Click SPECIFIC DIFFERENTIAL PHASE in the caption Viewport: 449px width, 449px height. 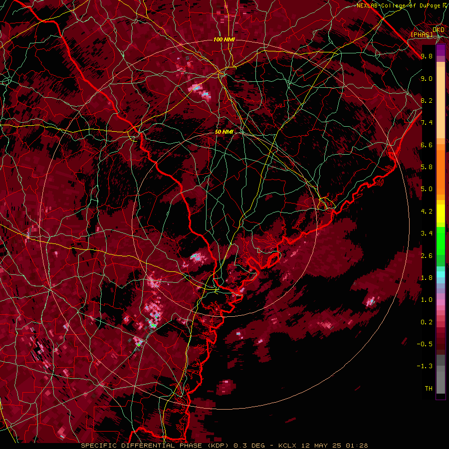[x=142, y=446]
